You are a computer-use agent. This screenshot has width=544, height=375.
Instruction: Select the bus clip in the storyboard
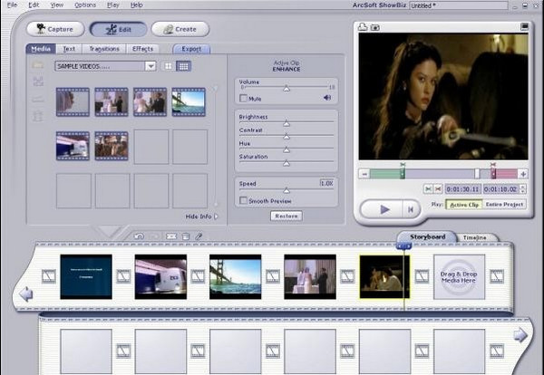pyautogui.click(x=160, y=276)
